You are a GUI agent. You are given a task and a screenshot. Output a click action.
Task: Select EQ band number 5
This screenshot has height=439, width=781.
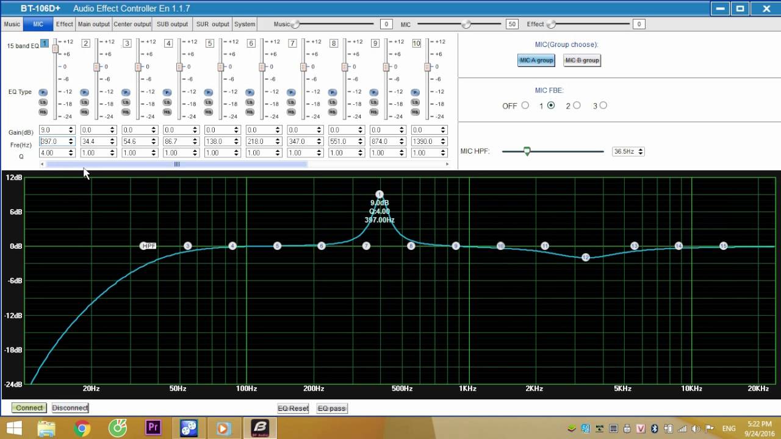tap(210, 43)
